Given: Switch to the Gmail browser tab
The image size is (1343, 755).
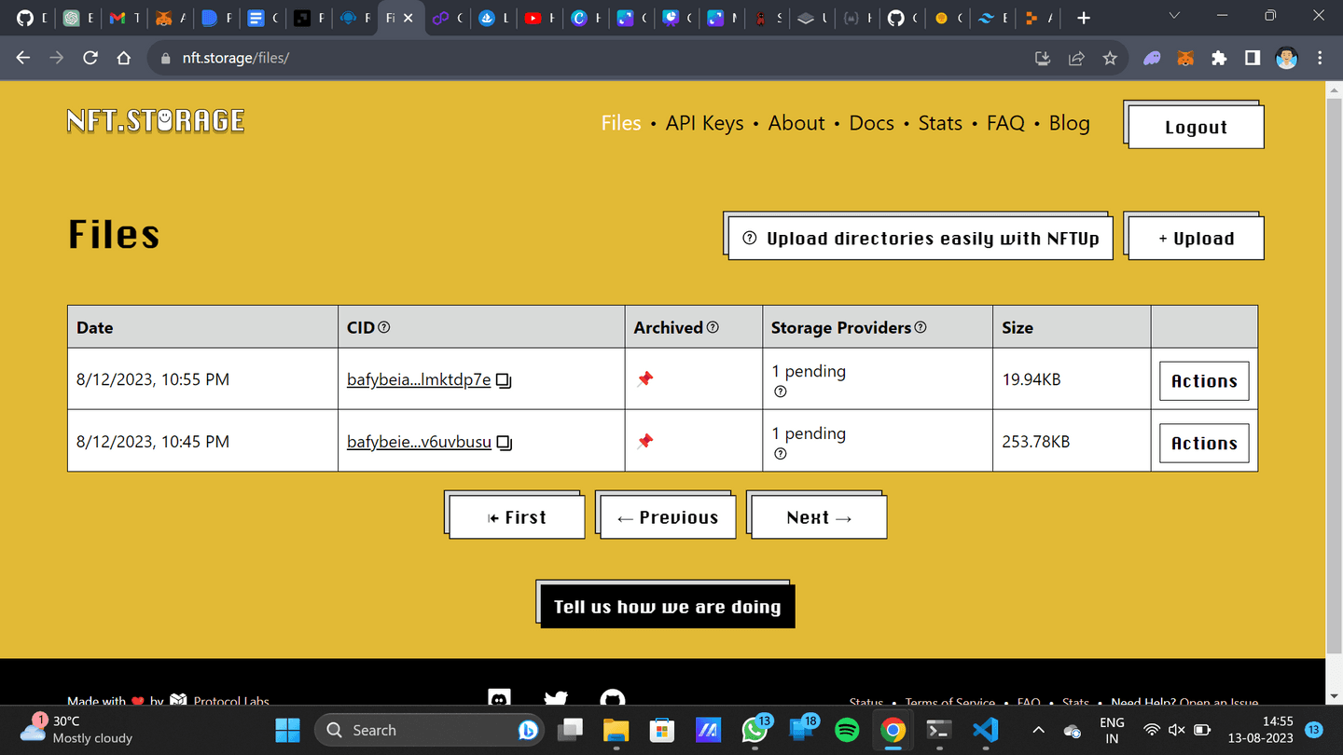Looking at the screenshot, I should tap(124, 18).
